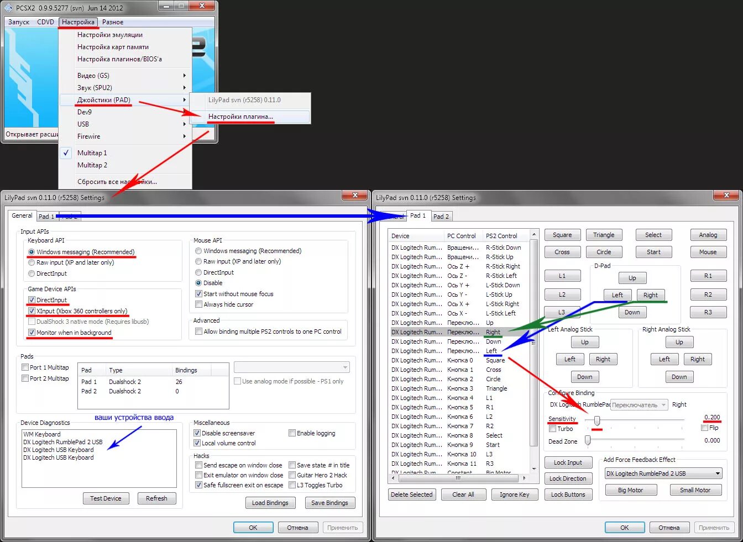Open the Запуск menu
The image size is (743, 542).
coord(19,22)
